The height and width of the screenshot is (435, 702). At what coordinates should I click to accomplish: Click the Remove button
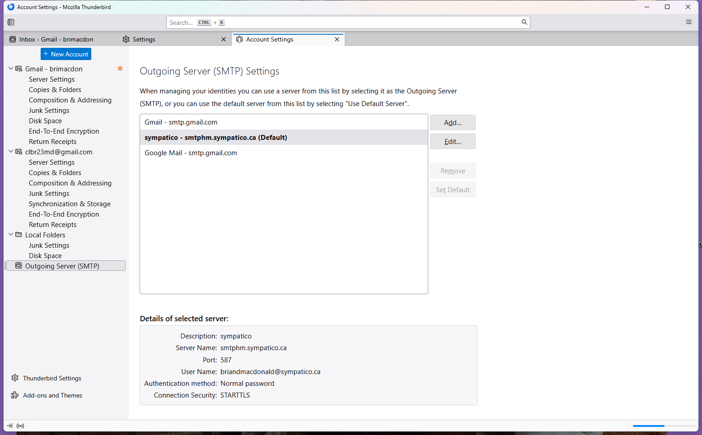tap(453, 171)
